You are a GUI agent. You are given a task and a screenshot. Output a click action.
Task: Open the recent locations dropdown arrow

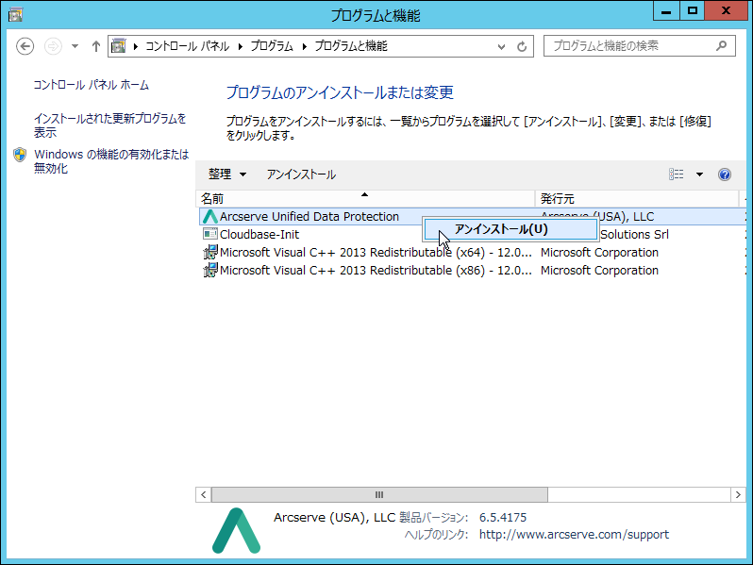[75, 46]
